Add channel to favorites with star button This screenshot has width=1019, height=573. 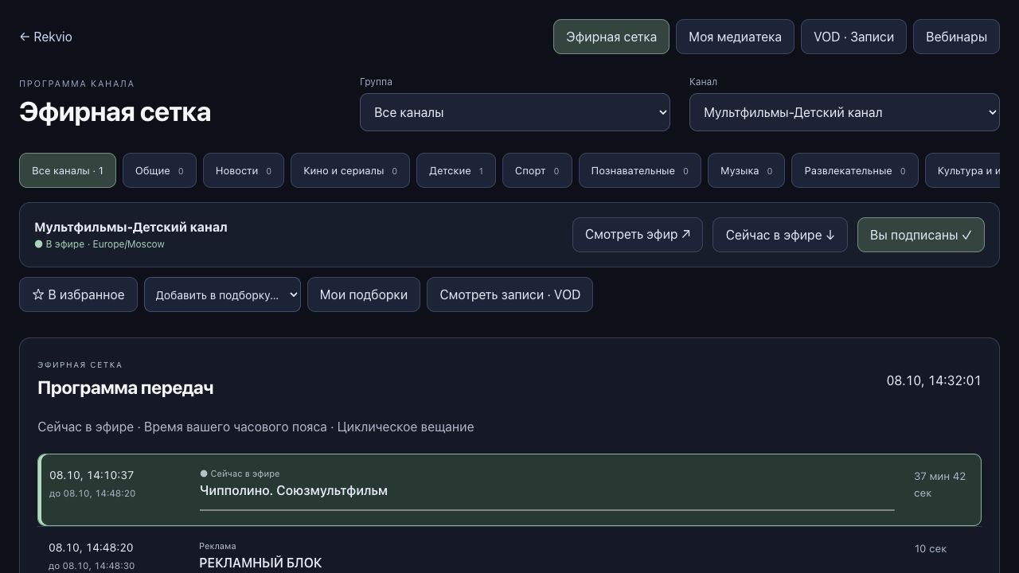click(x=78, y=294)
